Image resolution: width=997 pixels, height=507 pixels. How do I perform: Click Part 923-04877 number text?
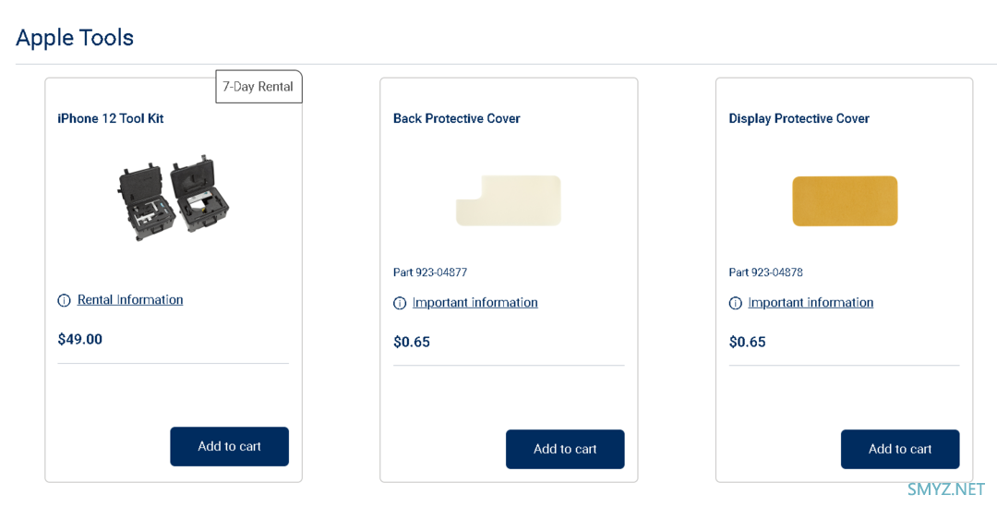coord(430,272)
